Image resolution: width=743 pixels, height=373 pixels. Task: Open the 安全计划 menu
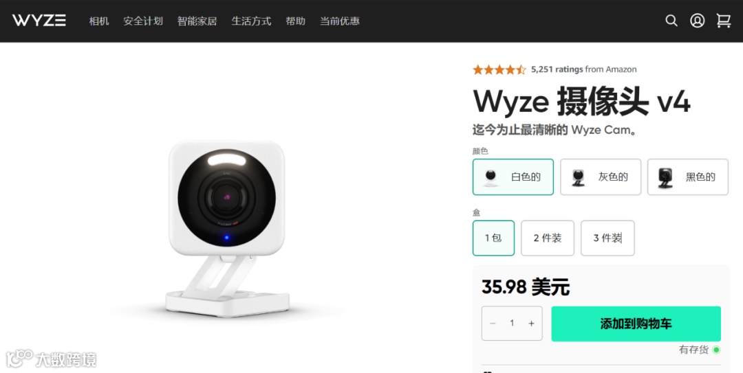click(x=143, y=21)
